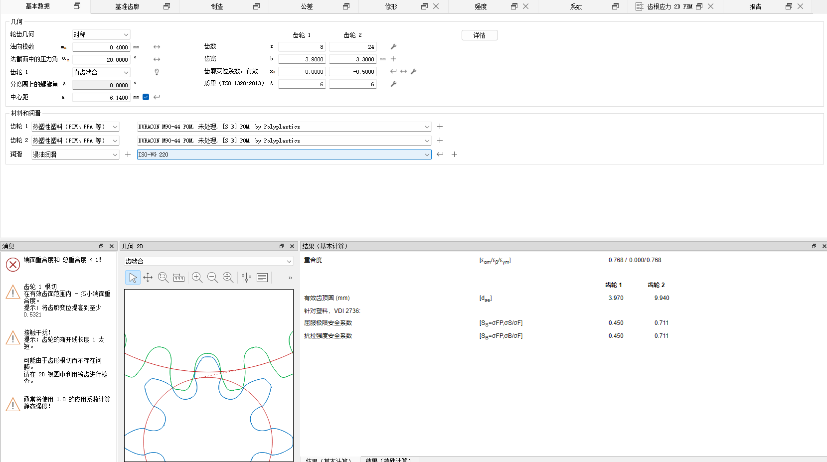The image size is (827, 462).
Task: Click the 详情 button
Action: (480, 35)
